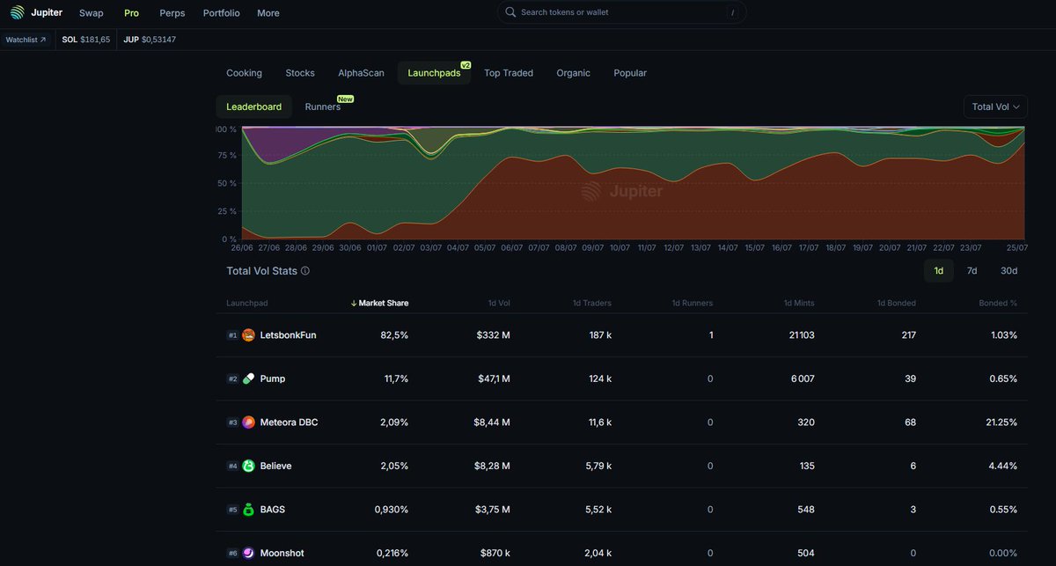
Task: Click the LetsbonkFun launchpad icon
Action: click(248, 335)
